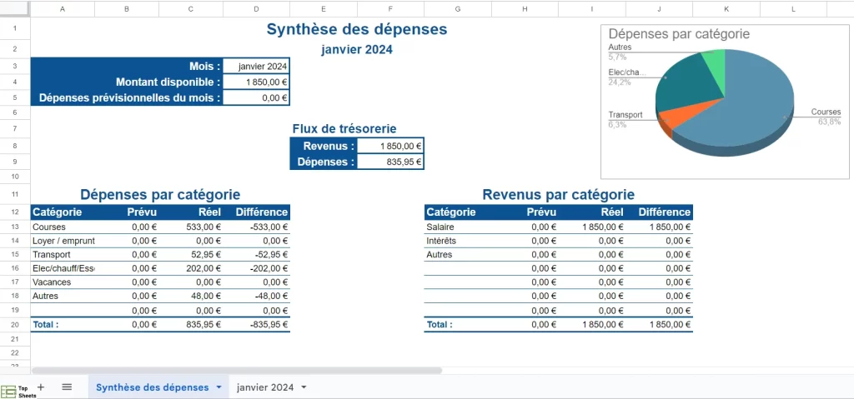Viewport: 854px width, 399px height.
Task: Select the Transport category cell in table
Action: (62, 254)
